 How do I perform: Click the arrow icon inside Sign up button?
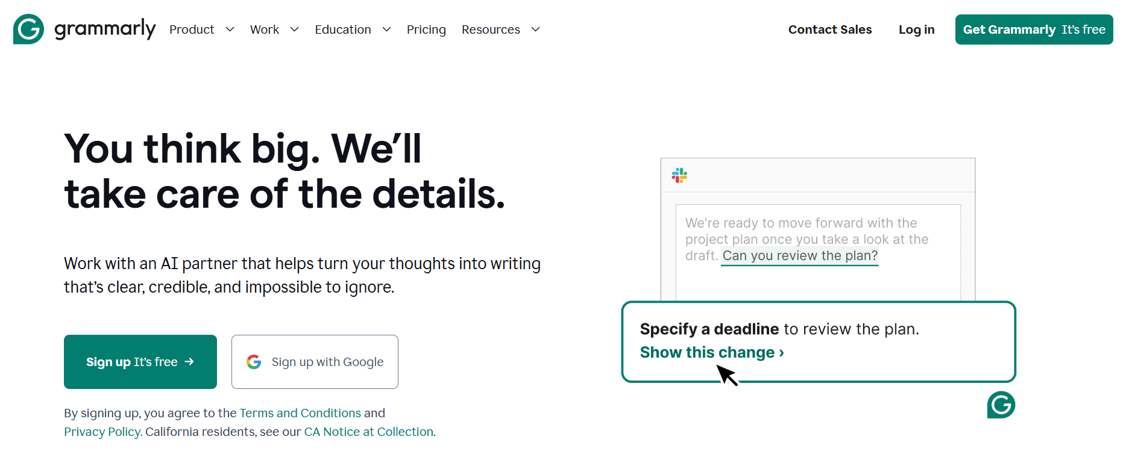(191, 361)
